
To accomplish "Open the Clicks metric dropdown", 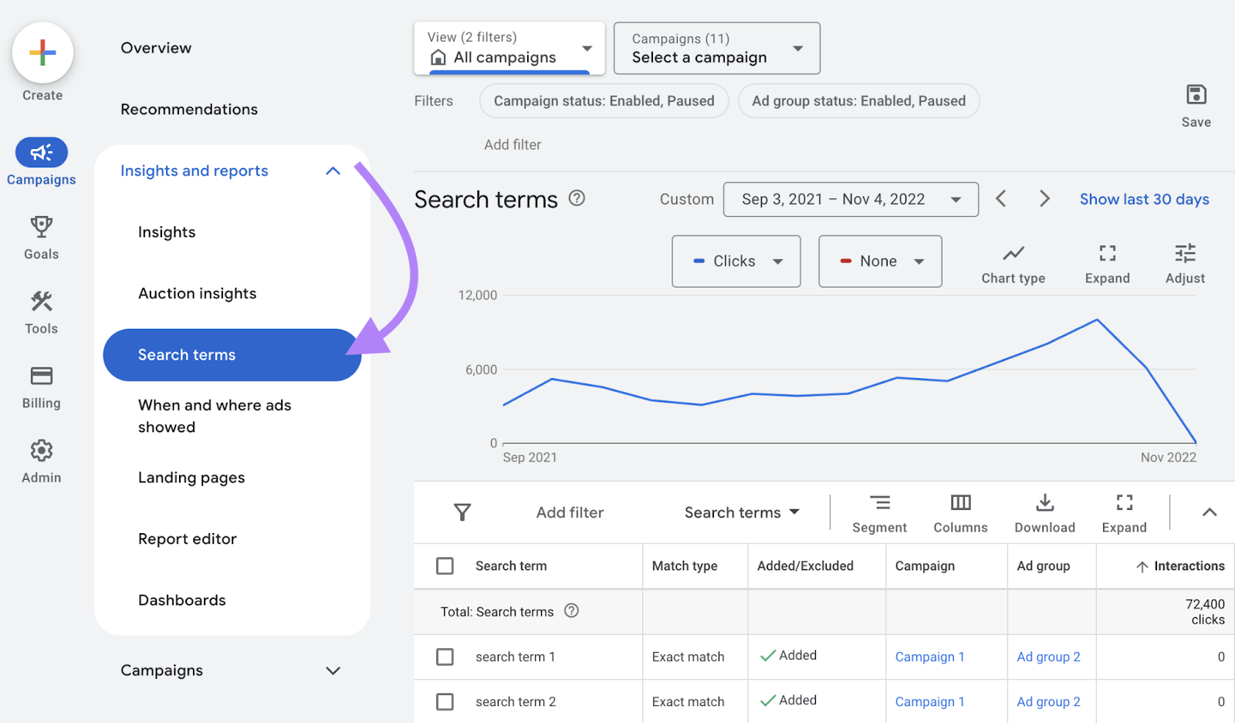I will [736, 261].
